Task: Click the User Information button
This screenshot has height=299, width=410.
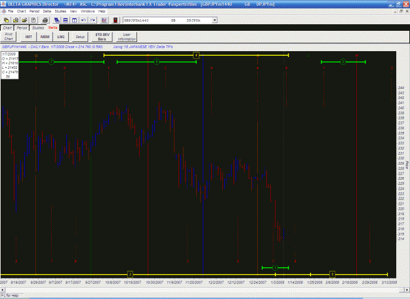Action: [x=127, y=37]
